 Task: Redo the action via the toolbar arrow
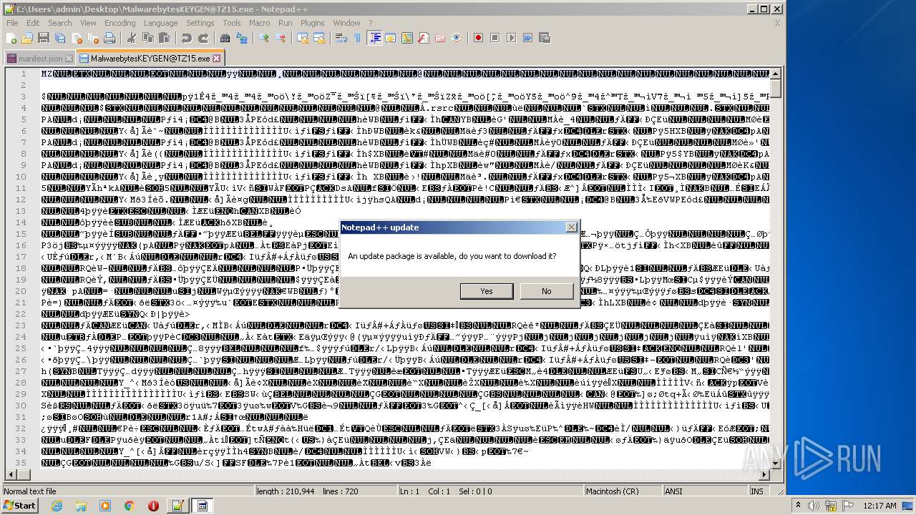pos(203,38)
